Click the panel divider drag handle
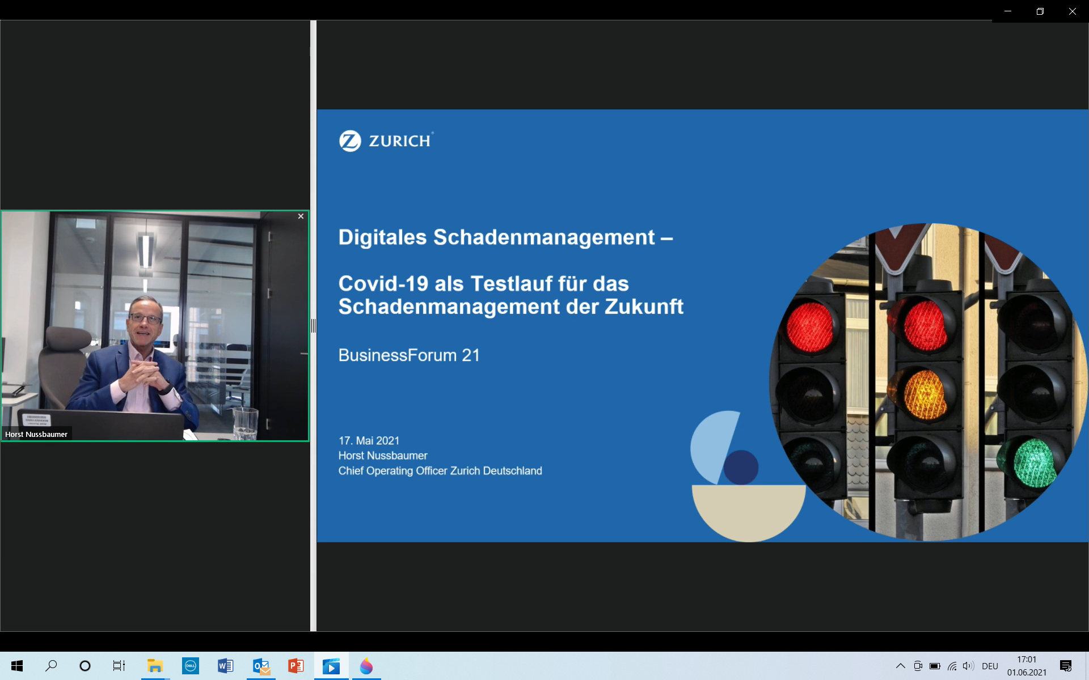This screenshot has width=1089, height=680. (313, 326)
